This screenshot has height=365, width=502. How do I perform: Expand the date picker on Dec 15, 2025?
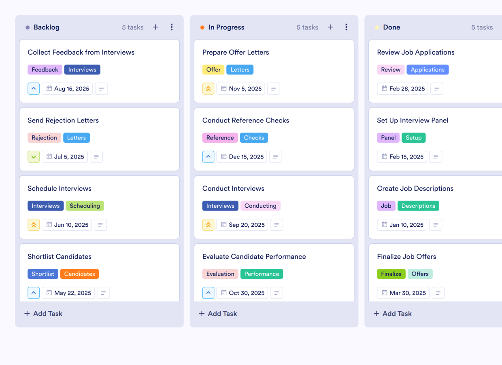point(242,156)
